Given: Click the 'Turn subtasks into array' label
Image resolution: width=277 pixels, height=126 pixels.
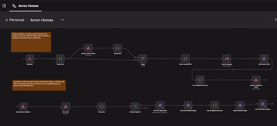Looking at the screenshot, I should pyautogui.click(x=200, y=86).
